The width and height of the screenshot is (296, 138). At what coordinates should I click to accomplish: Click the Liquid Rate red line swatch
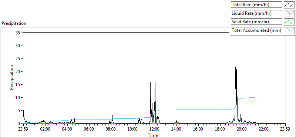tap(289, 13)
